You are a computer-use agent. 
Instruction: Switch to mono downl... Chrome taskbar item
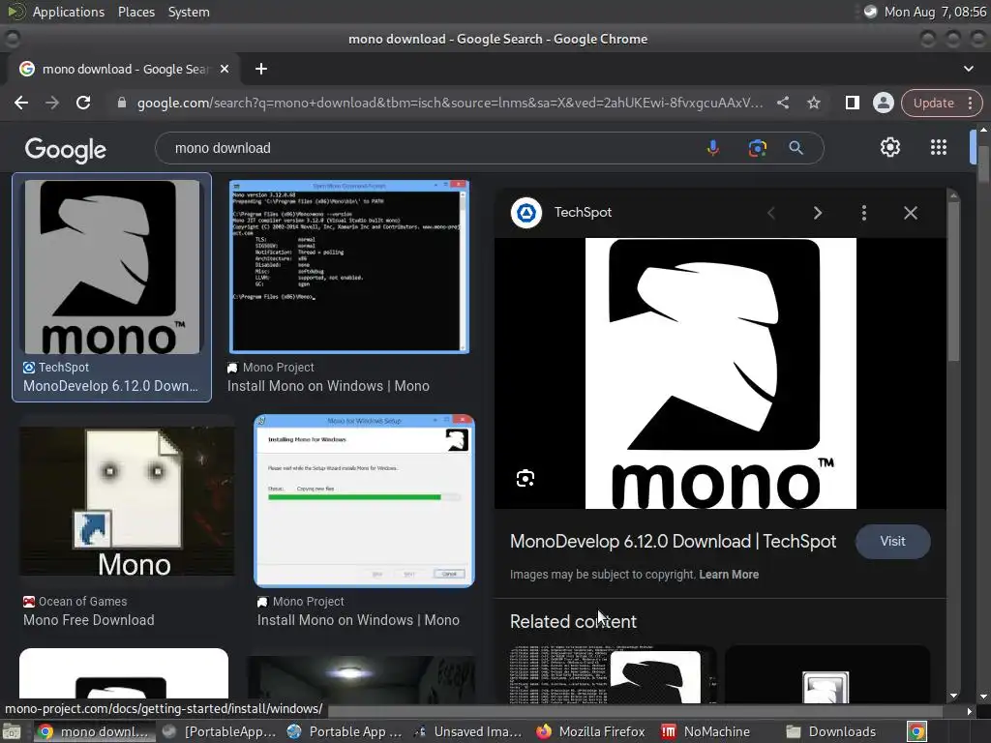pyautogui.click(x=93, y=731)
